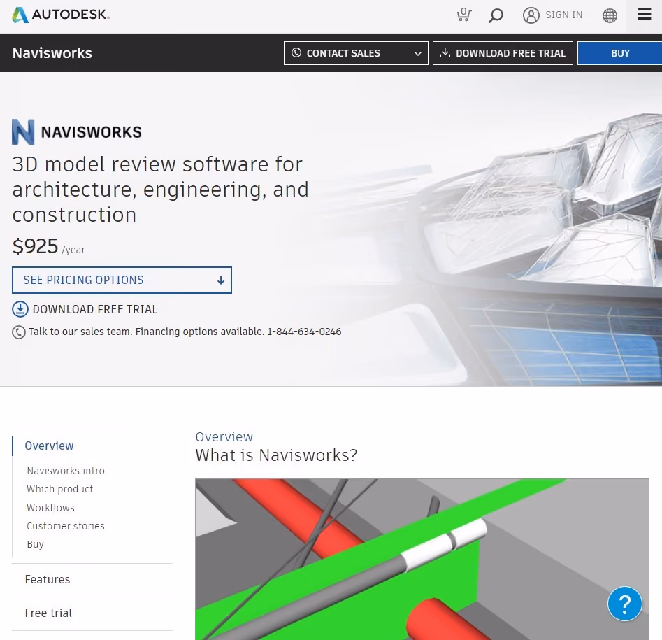
Task: Click the DOWNLOAD FREE TRIAL hero link
Action: click(95, 309)
